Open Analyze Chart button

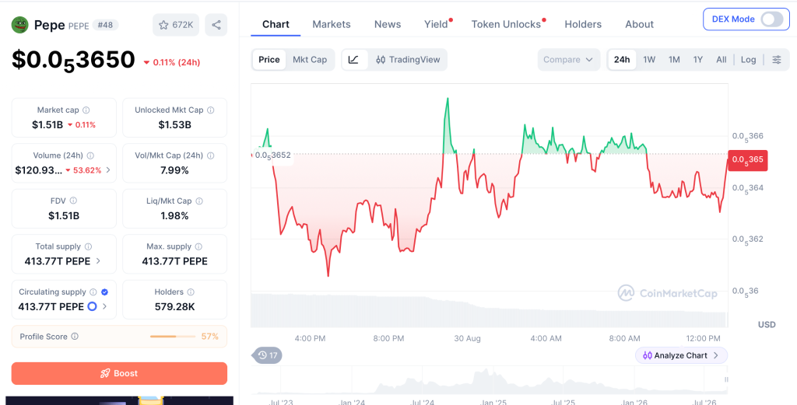coord(681,355)
